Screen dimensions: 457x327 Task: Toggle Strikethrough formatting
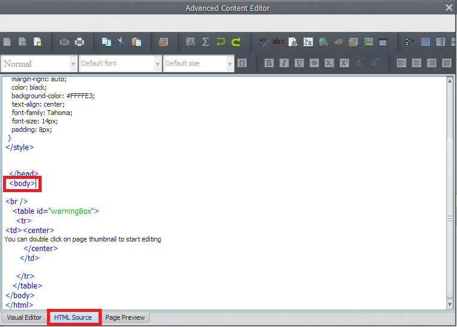[314, 63]
